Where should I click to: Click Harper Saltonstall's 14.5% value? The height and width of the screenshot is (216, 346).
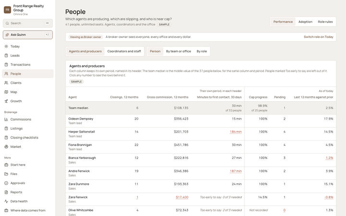coord(329,132)
